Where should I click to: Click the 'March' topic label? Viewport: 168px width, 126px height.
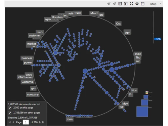(94, 13)
